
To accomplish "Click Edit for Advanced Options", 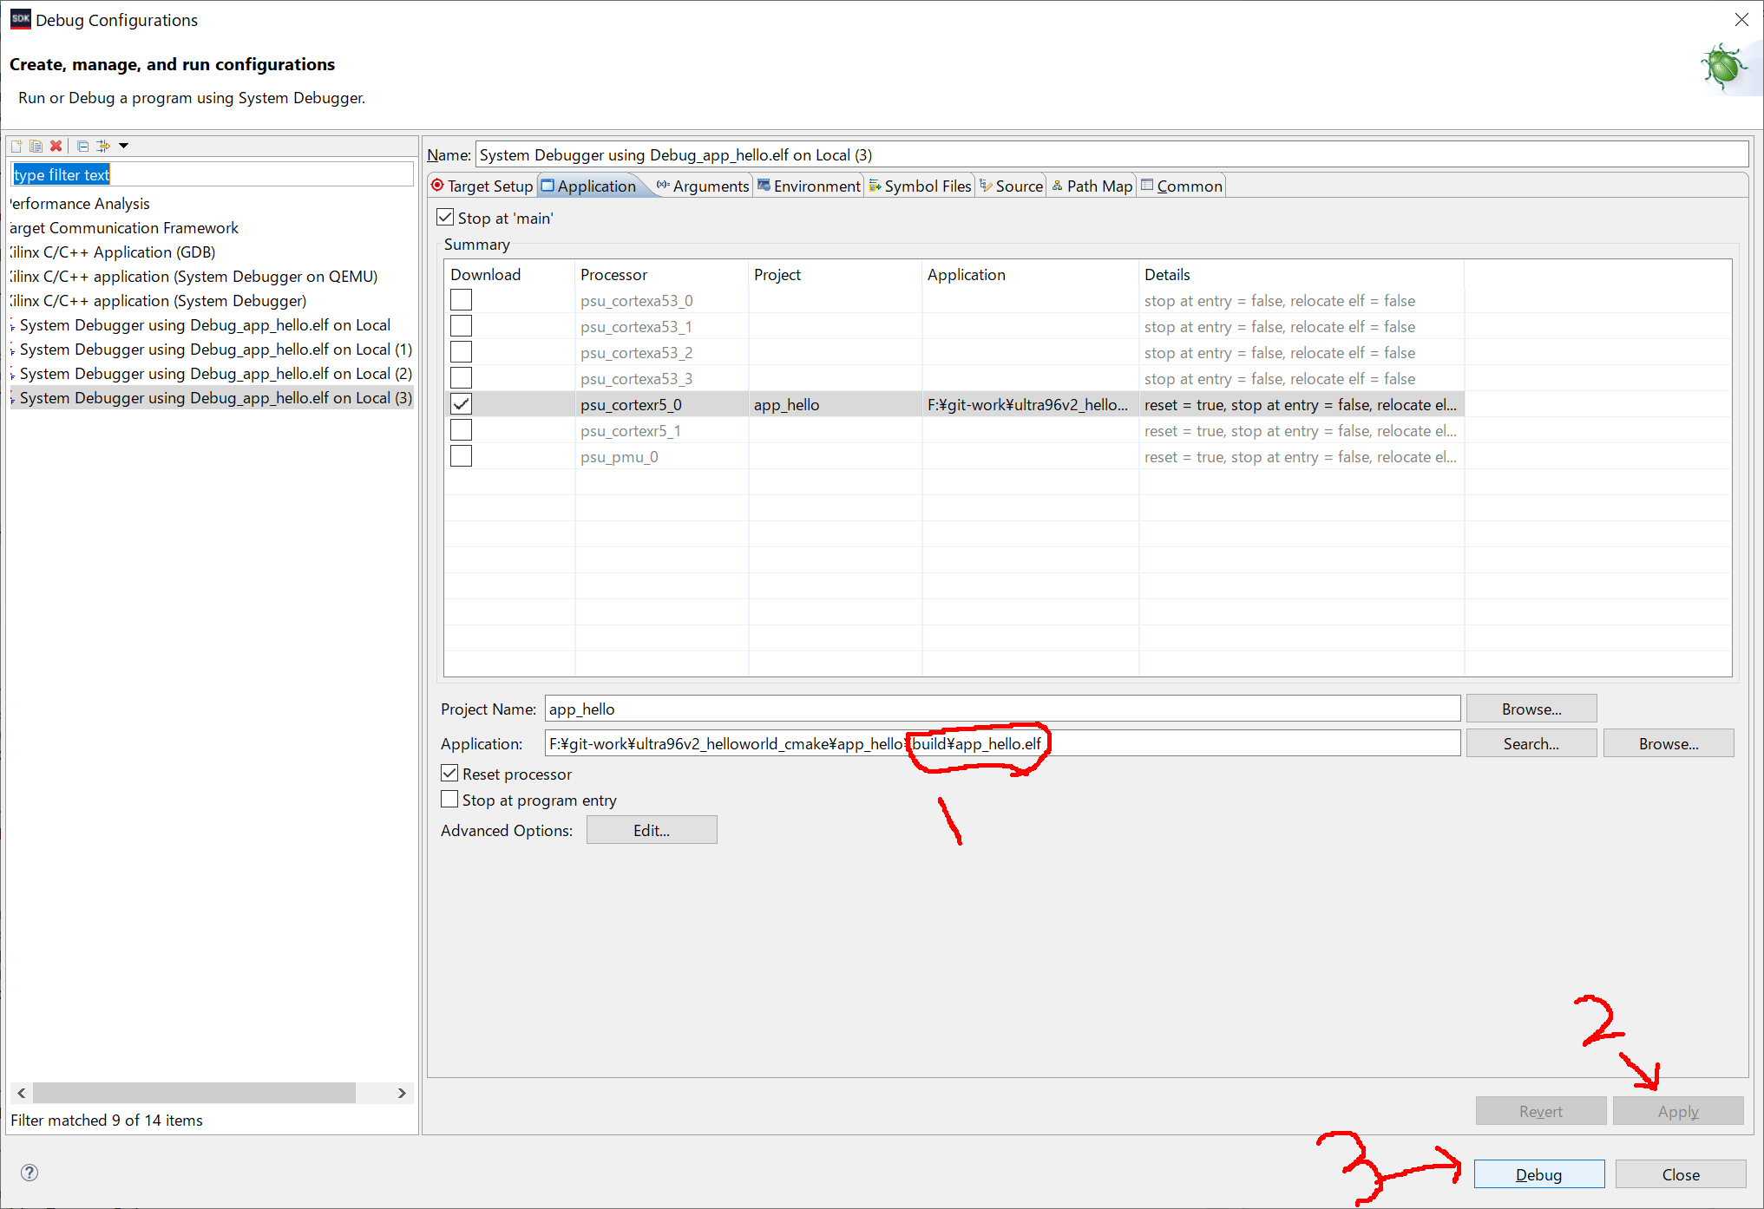I will (651, 830).
